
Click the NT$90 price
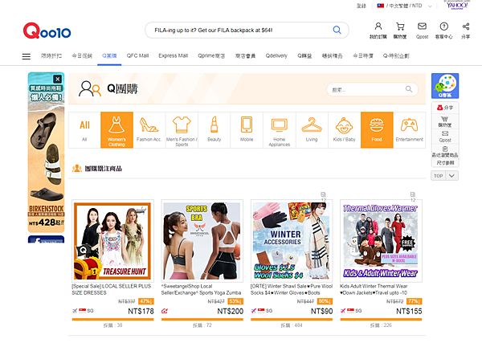click(321, 312)
